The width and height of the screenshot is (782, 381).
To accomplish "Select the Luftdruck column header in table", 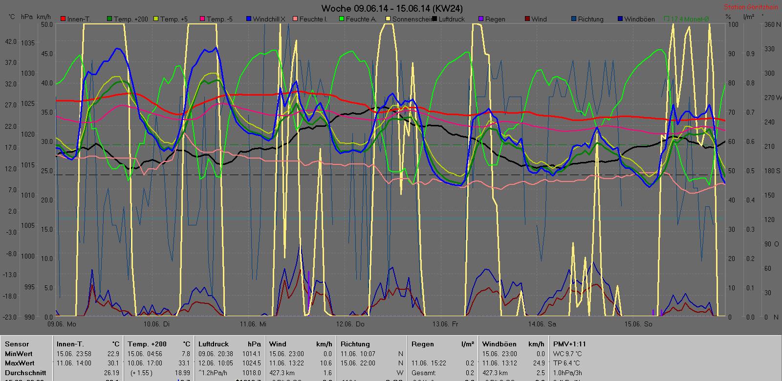I will click(x=213, y=344).
